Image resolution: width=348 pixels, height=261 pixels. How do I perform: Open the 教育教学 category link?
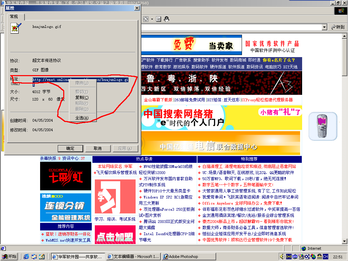(x=163, y=67)
